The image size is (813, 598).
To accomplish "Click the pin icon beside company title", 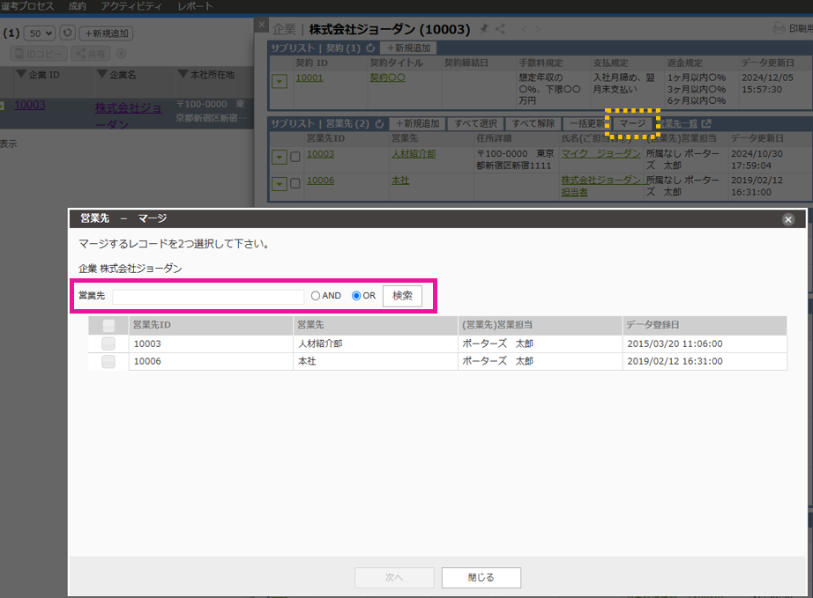I will tap(484, 28).
